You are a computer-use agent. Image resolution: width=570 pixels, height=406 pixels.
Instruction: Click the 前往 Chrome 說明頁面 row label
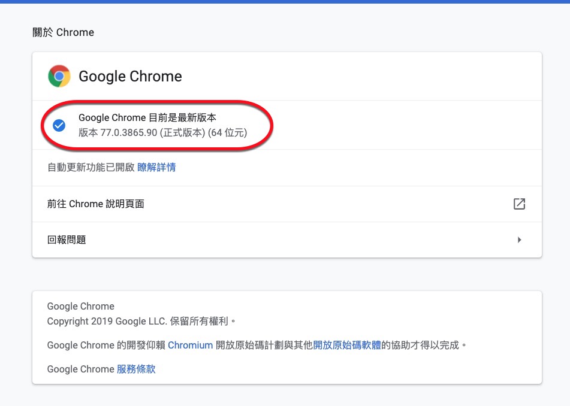(x=96, y=204)
